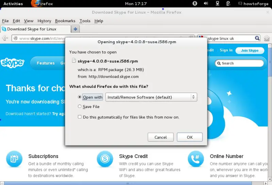Viewport: 272px width, 185px height.
Task: Click the network connection icon
Action: tap(217, 3)
